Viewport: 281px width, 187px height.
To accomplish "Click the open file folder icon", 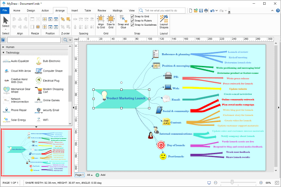I will click(196, 11).
